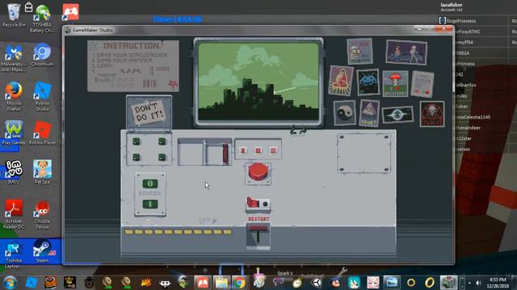Open the TOSHIBA Battery Check desktop icon
Screen dimensions: 517x290
42,19
